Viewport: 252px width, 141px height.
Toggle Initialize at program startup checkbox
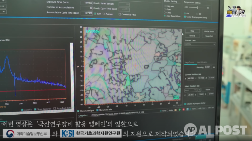coord(185,104)
